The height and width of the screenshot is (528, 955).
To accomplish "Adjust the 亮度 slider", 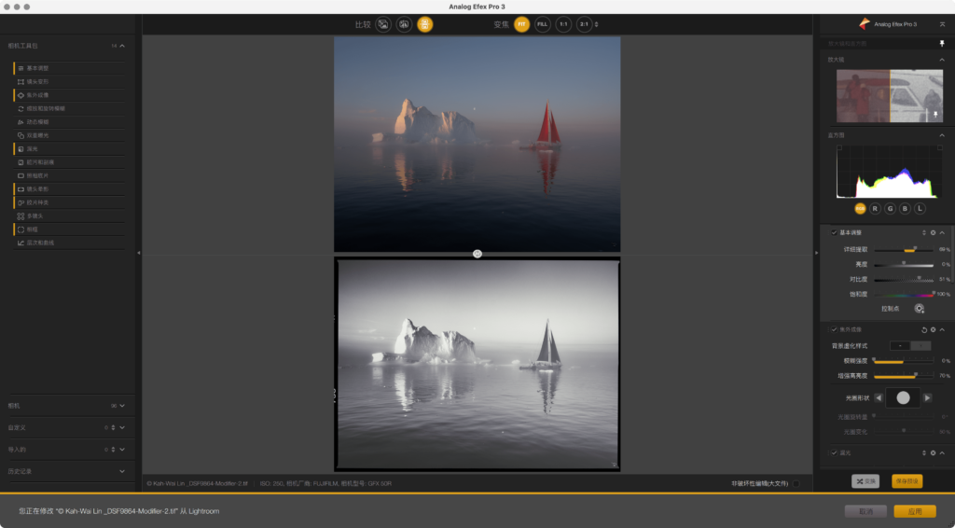I will [903, 264].
